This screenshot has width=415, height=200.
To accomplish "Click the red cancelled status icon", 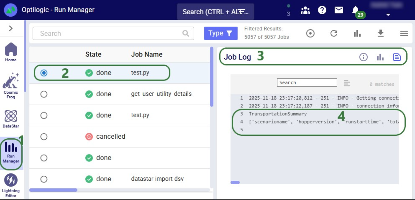I will click(89, 137).
